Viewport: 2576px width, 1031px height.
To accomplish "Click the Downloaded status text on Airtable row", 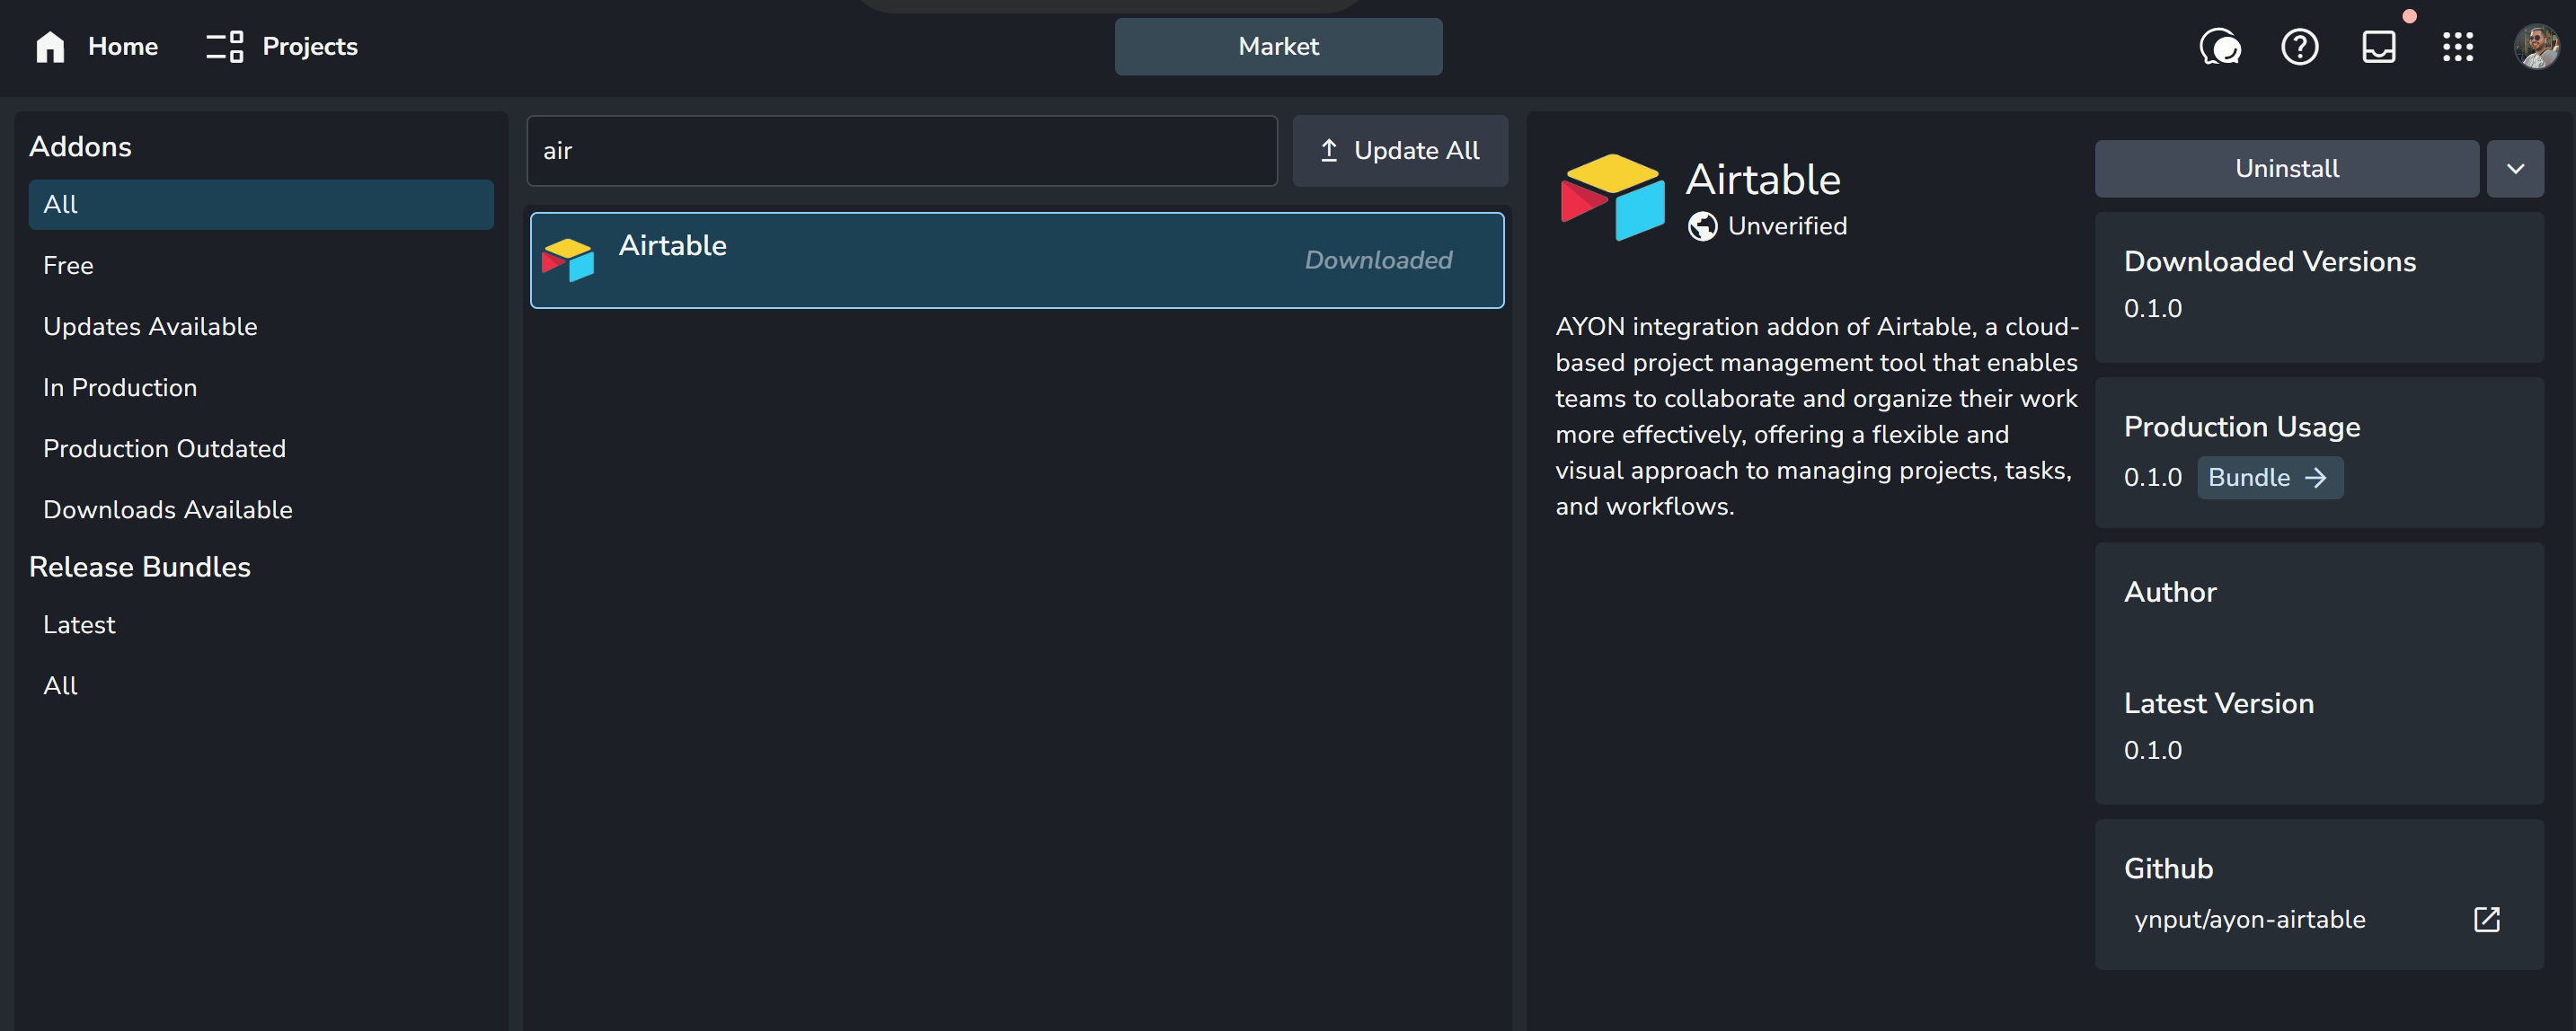I will (1378, 261).
